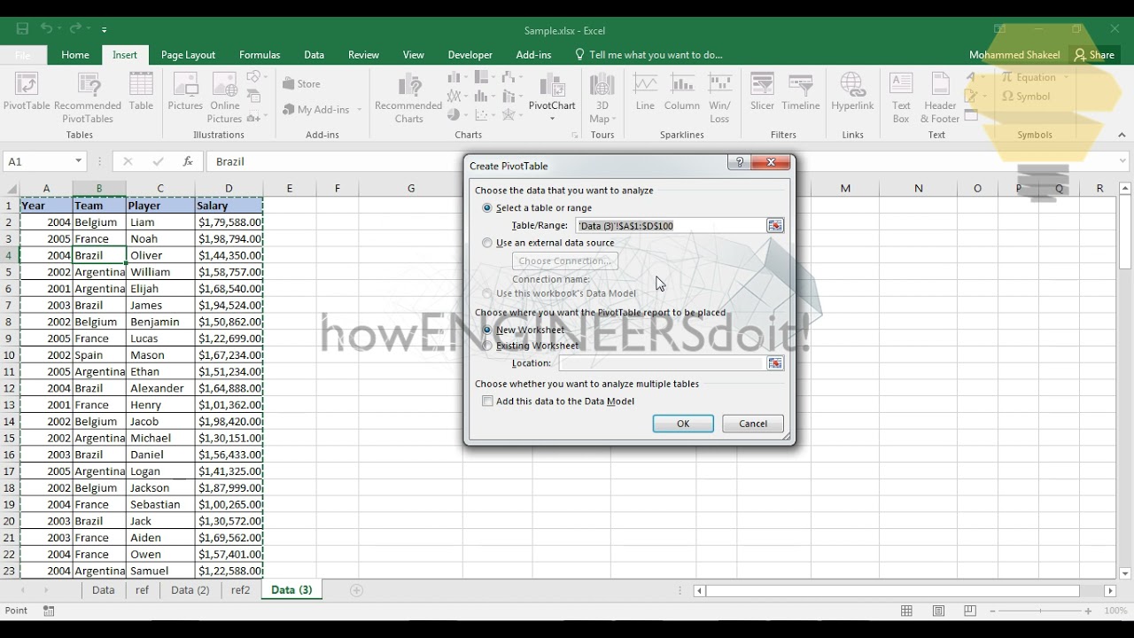Expand the PivotChart dropdown arrow

(x=552, y=119)
